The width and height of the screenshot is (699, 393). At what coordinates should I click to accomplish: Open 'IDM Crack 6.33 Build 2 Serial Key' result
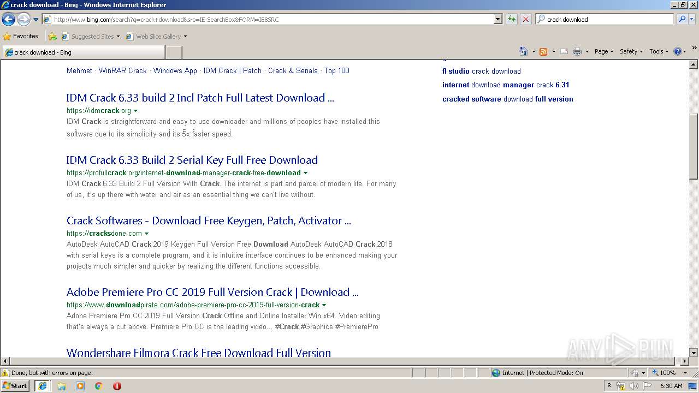click(192, 160)
